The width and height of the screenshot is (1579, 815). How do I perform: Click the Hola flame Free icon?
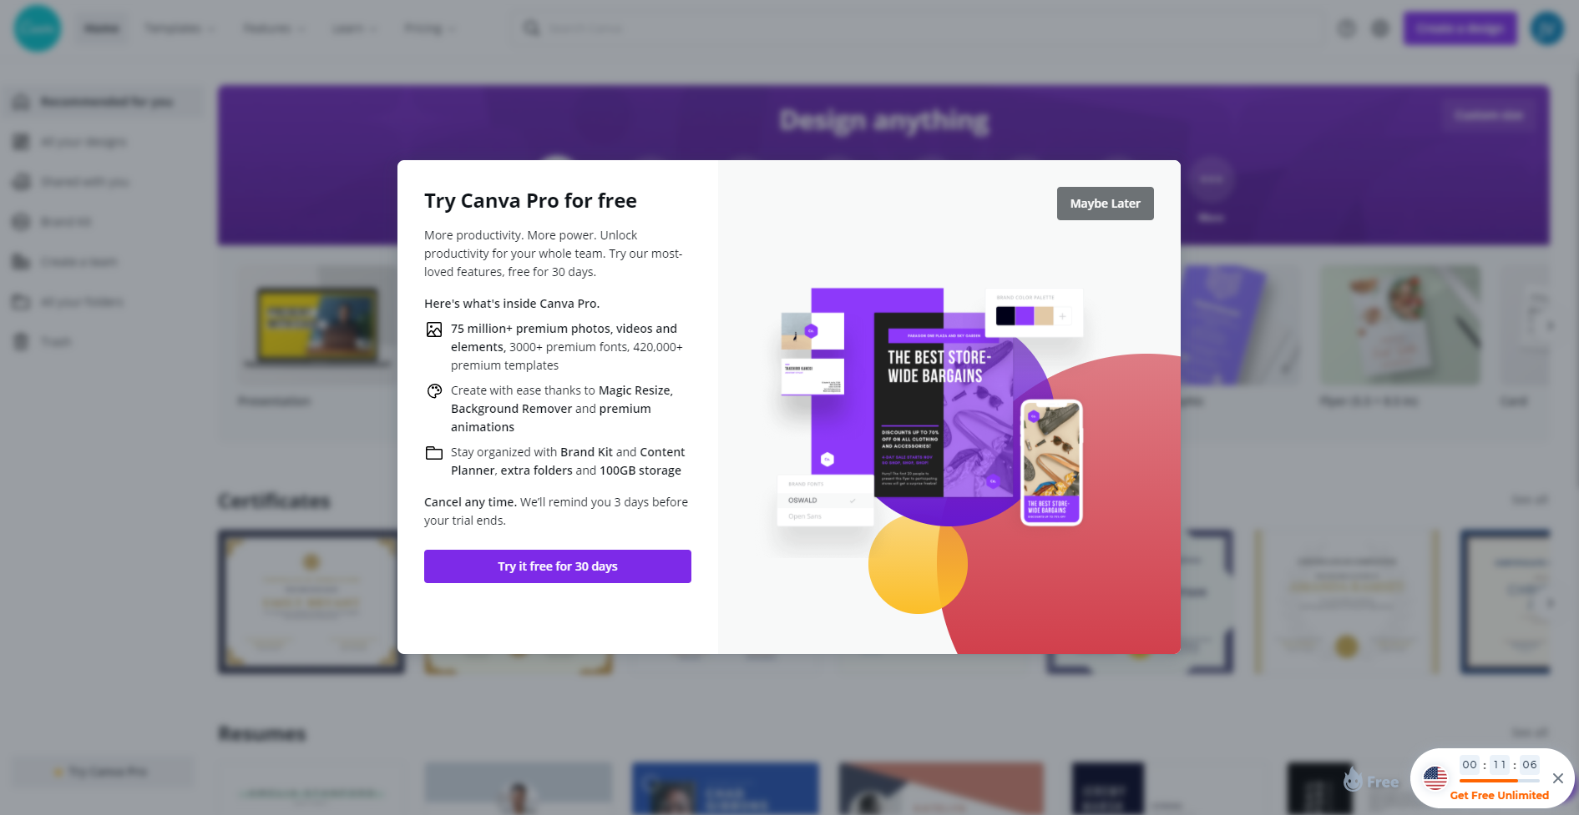[1371, 781]
